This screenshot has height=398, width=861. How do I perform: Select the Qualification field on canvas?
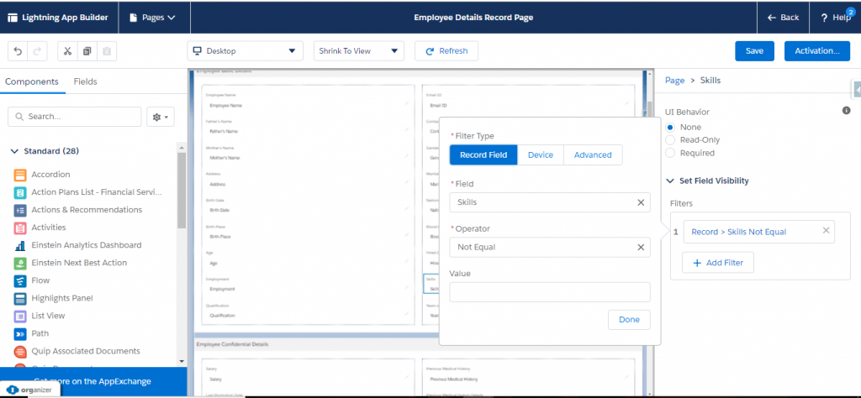pyautogui.click(x=308, y=311)
